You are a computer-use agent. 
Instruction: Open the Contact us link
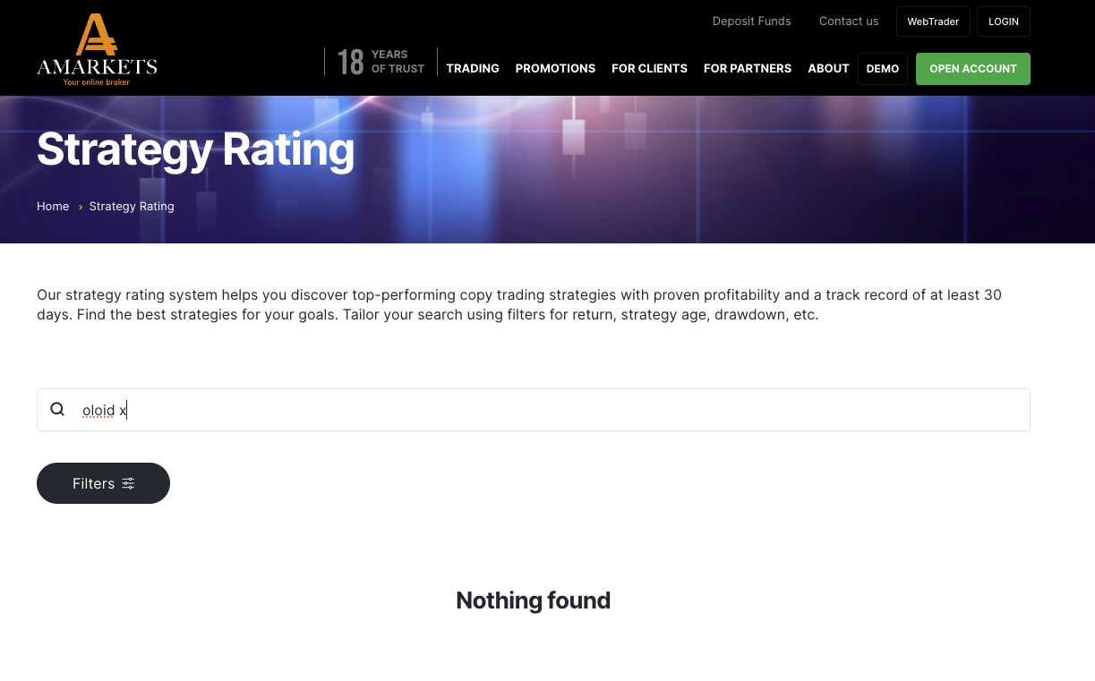tap(849, 21)
